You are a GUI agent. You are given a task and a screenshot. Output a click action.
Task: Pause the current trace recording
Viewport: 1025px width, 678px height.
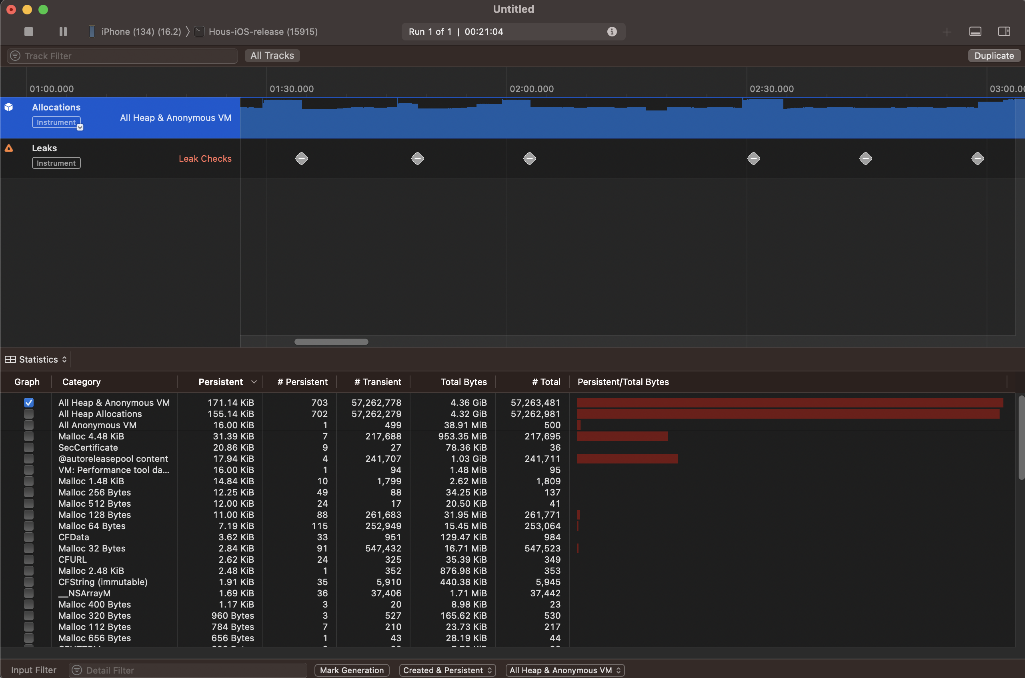tap(63, 32)
